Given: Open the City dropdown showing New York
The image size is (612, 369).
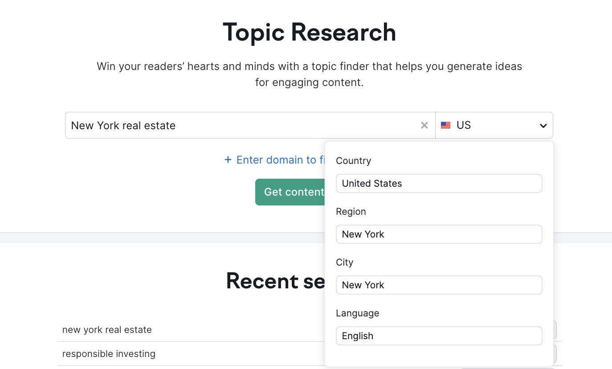Looking at the screenshot, I should click(x=439, y=285).
